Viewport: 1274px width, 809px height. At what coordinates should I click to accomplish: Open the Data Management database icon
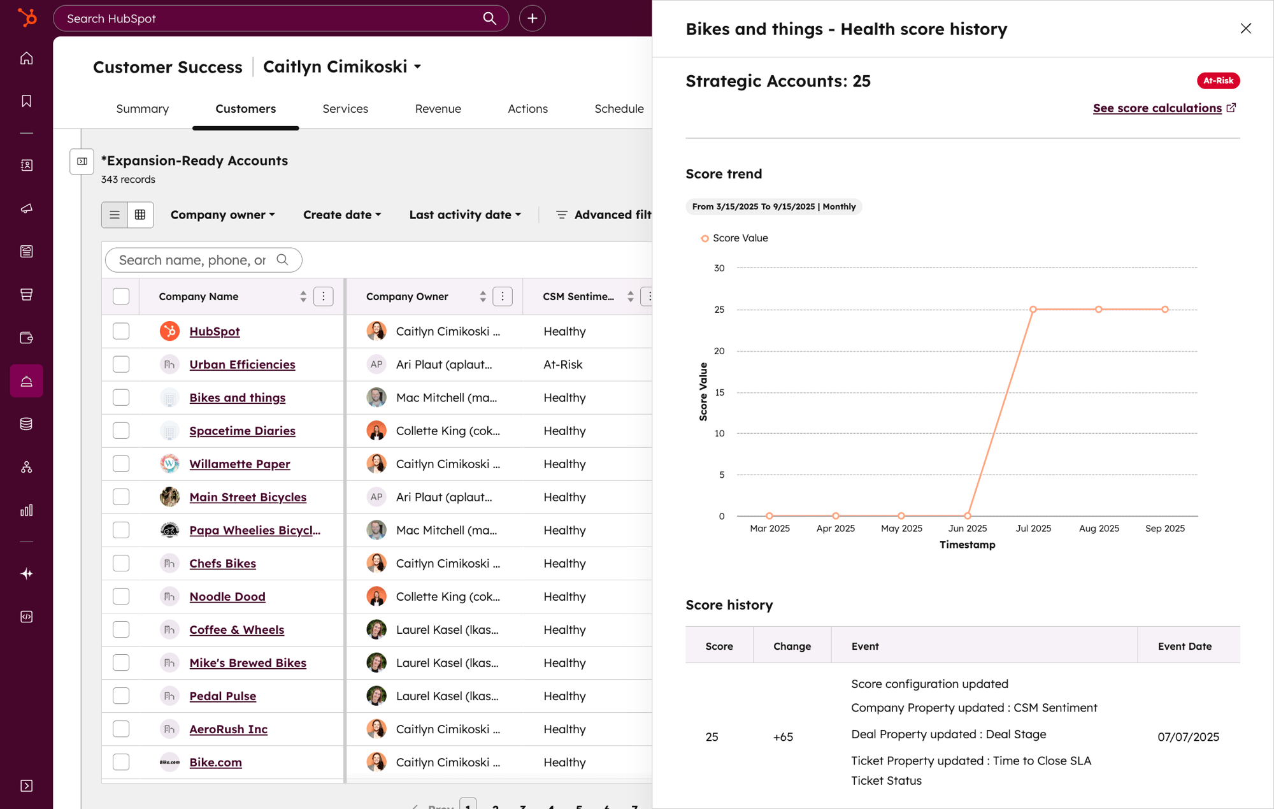pyautogui.click(x=26, y=424)
